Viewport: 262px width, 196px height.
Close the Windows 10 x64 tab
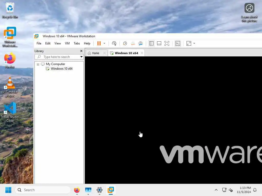point(142,53)
